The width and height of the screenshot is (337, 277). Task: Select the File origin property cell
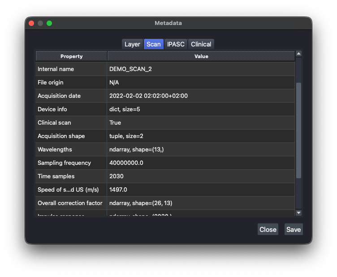click(x=71, y=83)
